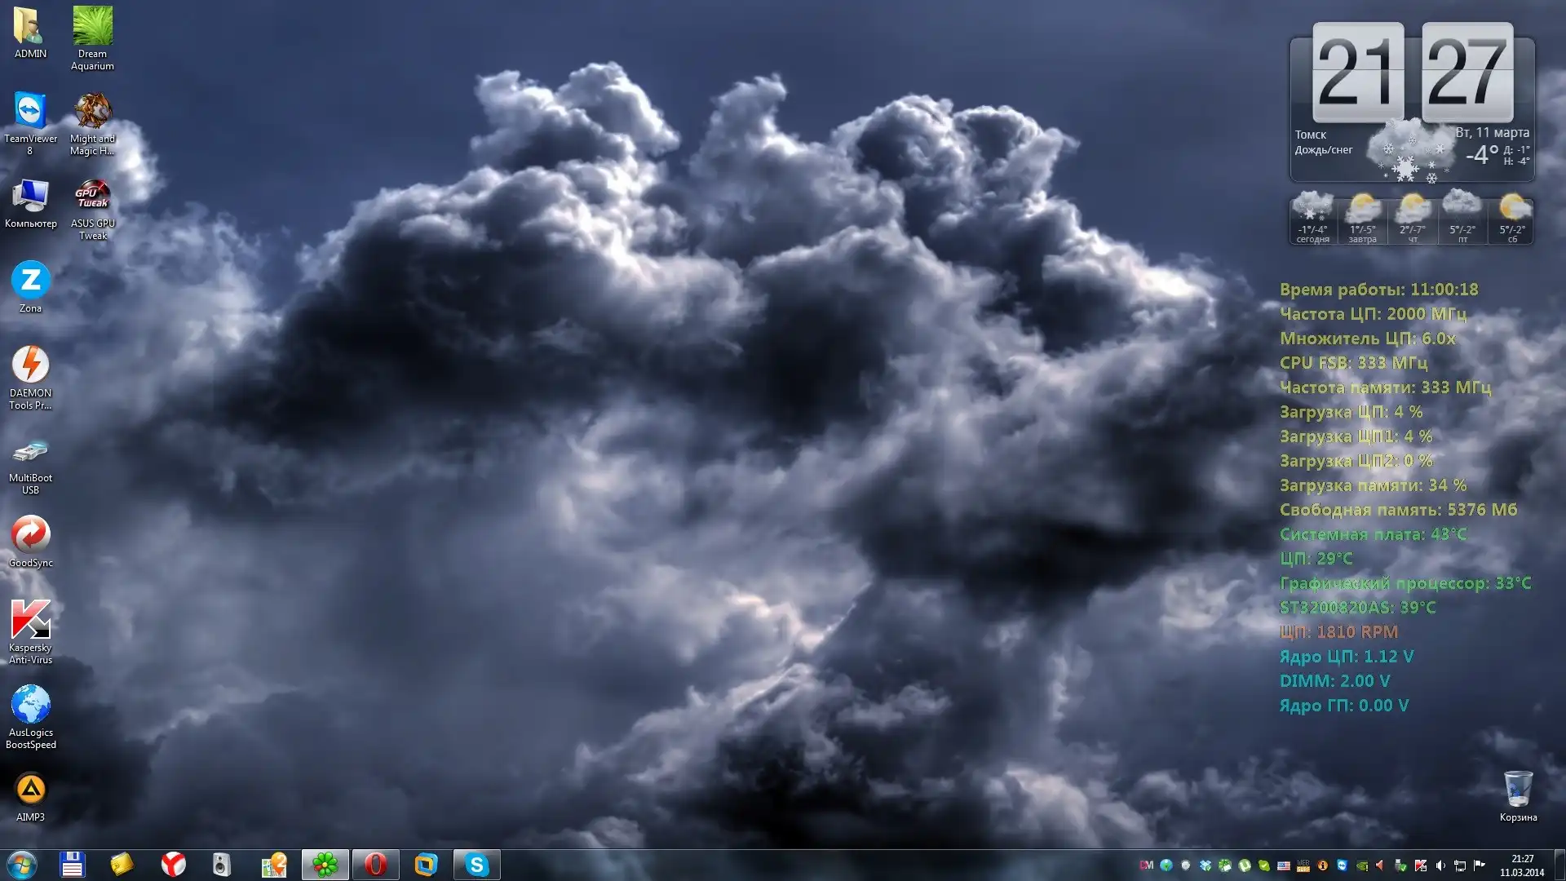The height and width of the screenshot is (881, 1566).
Task: Switch to Opera in the taskbar
Action: [375, 865]
